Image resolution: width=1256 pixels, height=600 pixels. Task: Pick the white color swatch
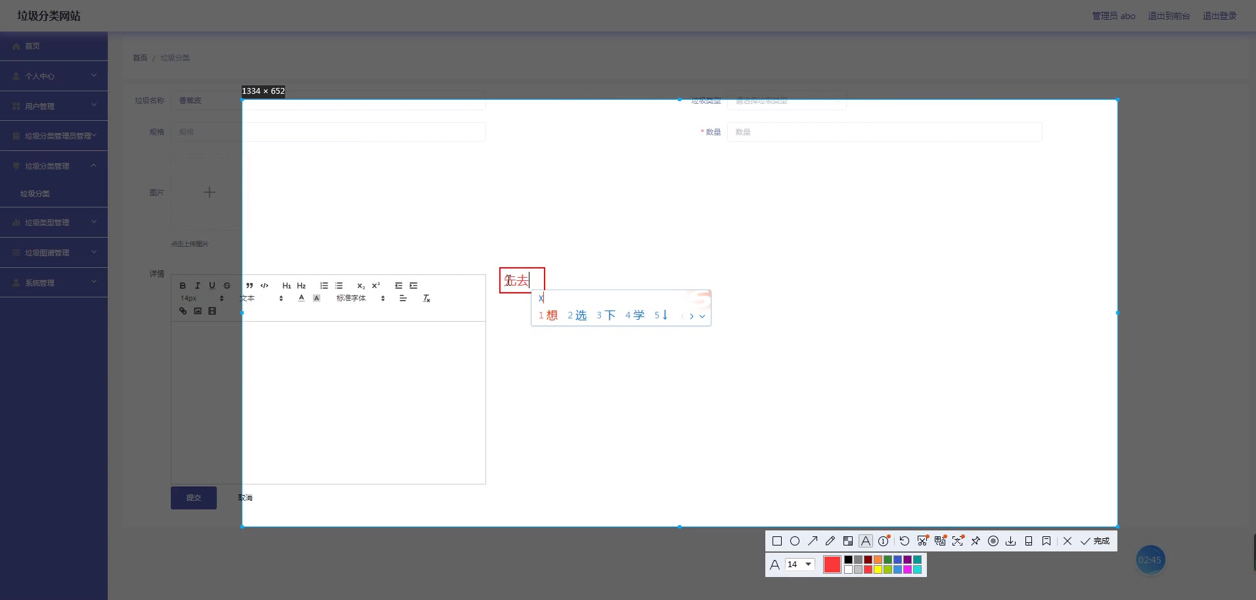click(x=848, y=570)
